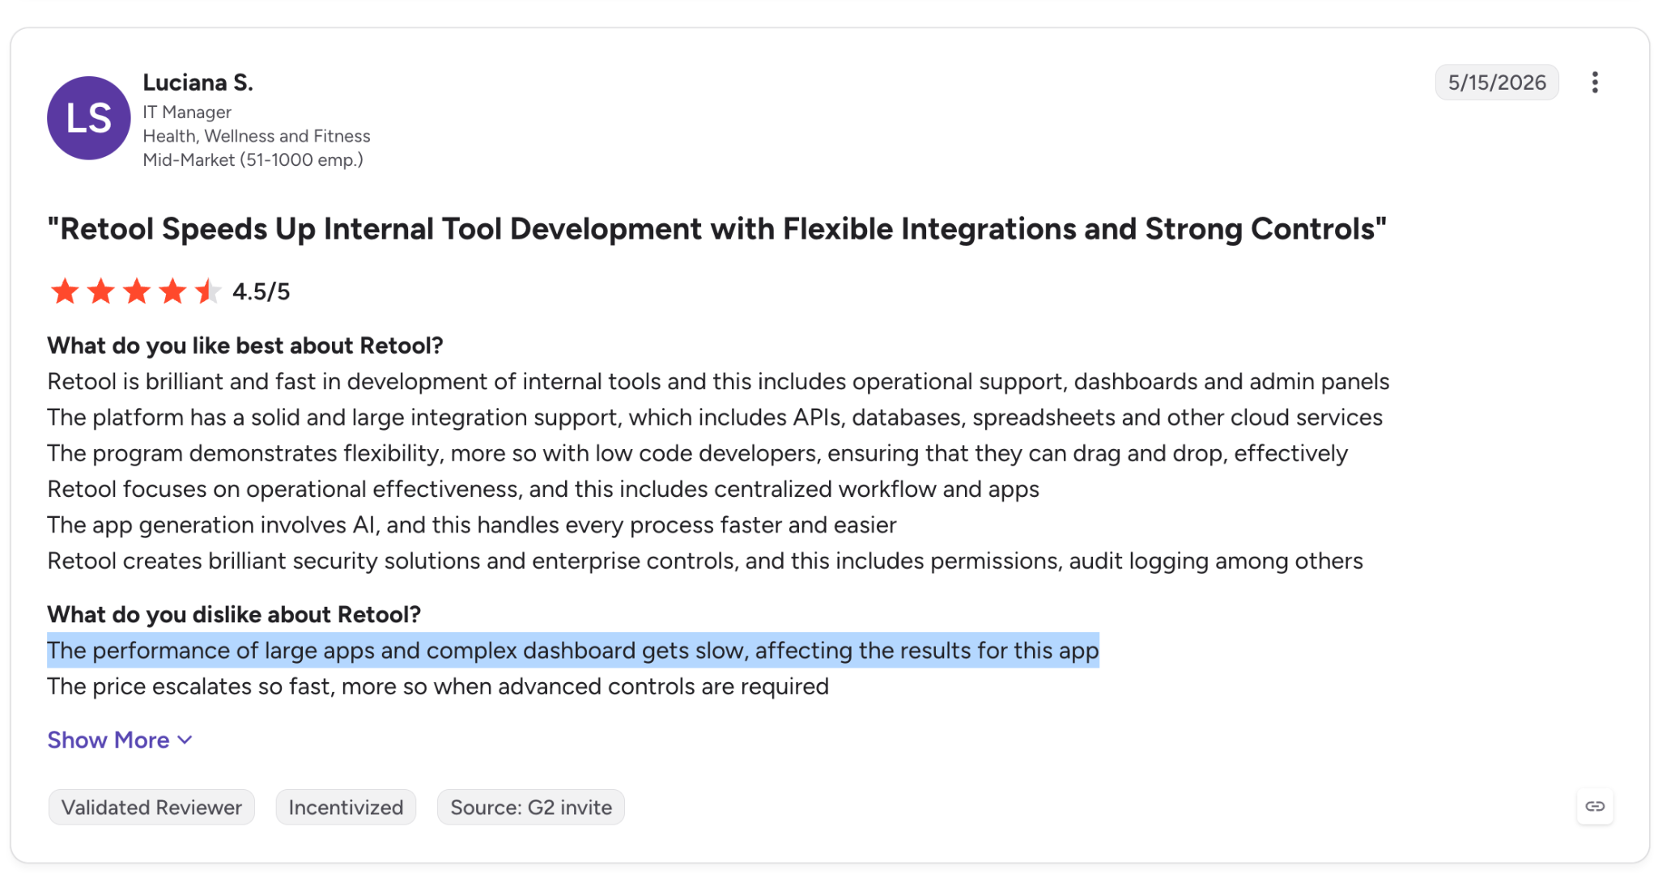This screenshot has width=1658, height=874.
Task: Click 'What do you like best' heading
Action: coord(245,346)
